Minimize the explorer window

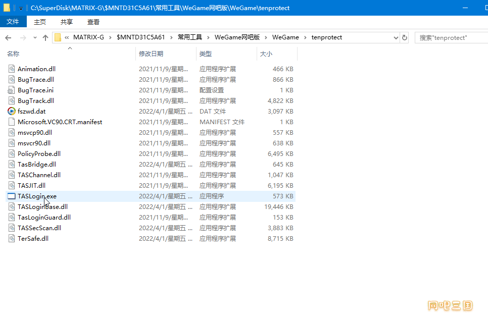click(x=465, y=8)
